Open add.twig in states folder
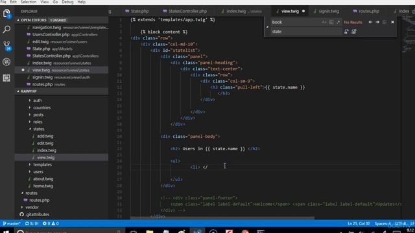Screen dimensions: 415x233 point(45,136)
